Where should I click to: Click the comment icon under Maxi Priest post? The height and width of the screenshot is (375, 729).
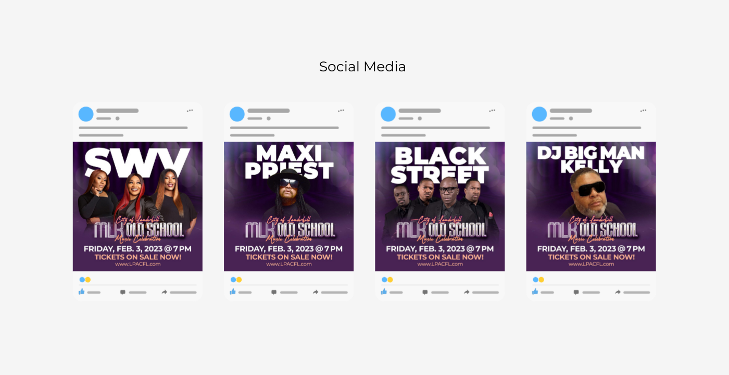tap(274, 292)
